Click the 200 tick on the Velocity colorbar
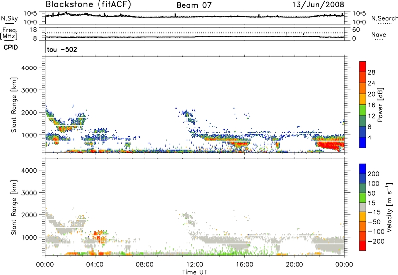The image size is (398, 275). click(374, 174)
